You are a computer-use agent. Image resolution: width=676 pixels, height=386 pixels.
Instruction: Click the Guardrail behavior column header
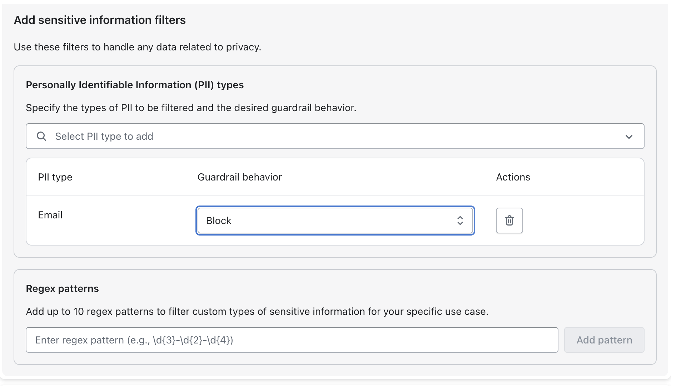(239, 177)
